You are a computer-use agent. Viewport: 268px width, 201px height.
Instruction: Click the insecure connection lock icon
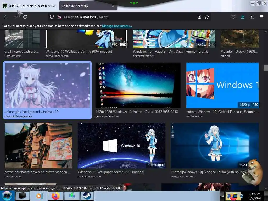coord(59,17)
